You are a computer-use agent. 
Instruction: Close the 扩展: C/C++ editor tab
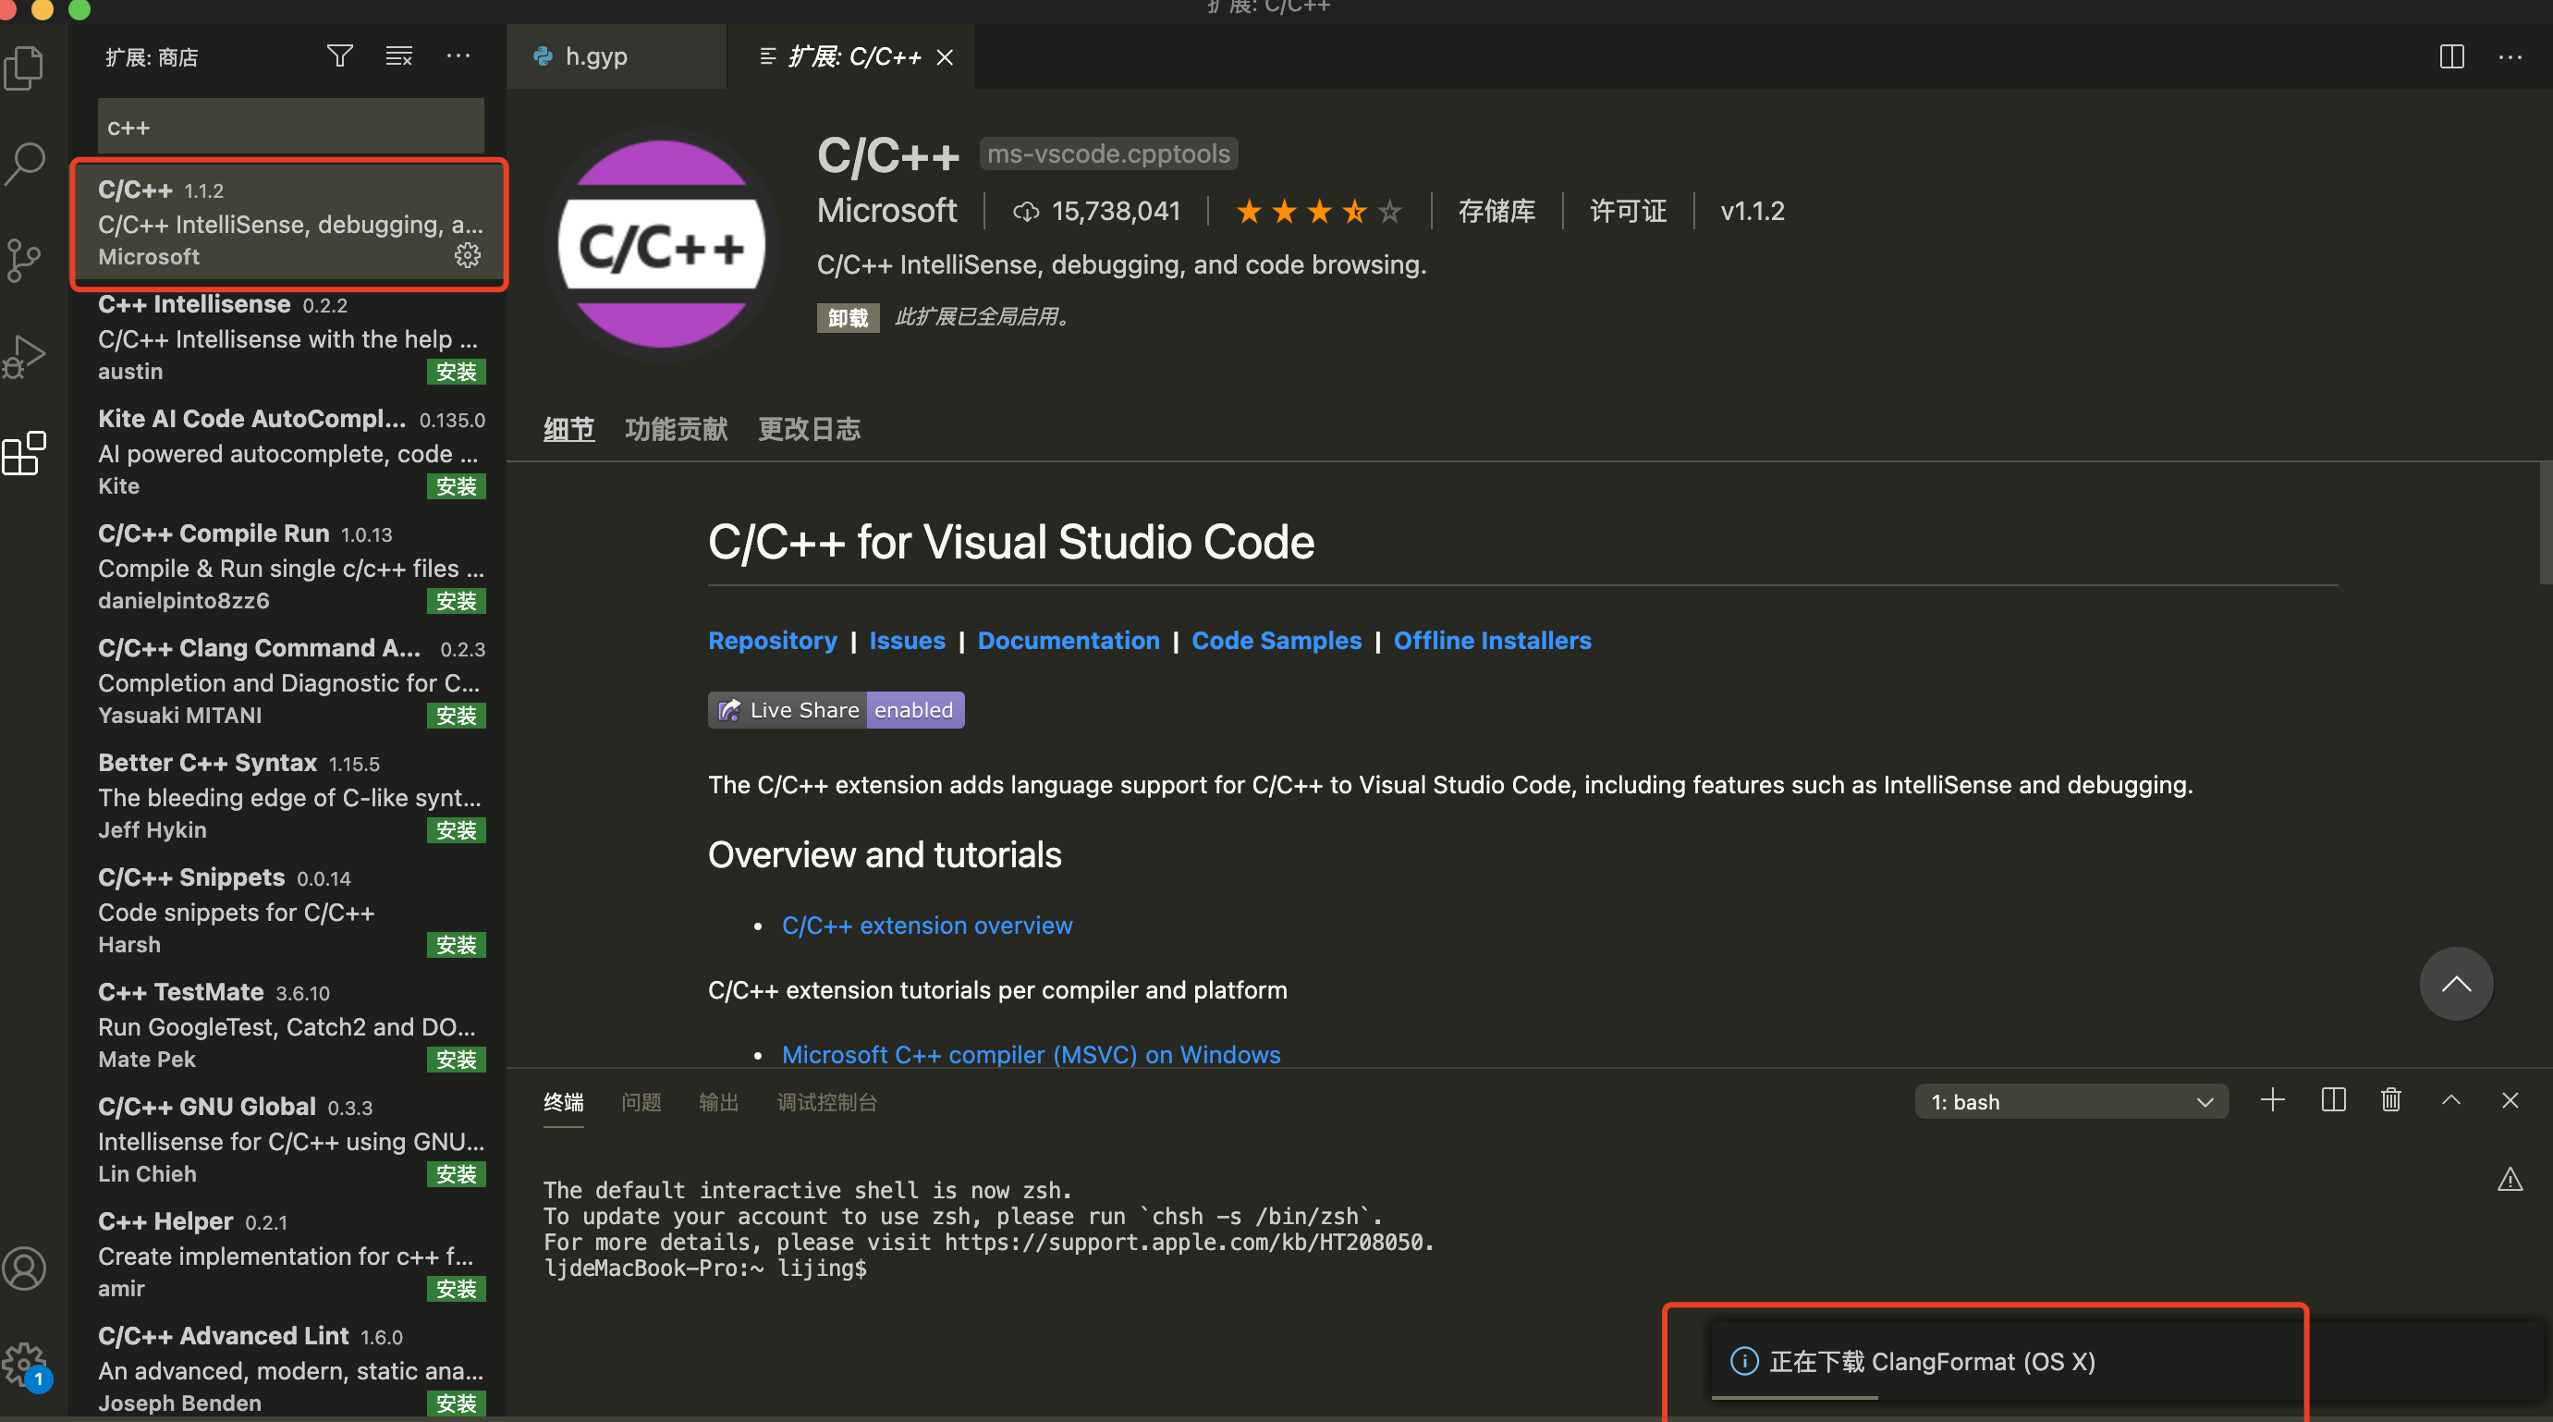946,56
